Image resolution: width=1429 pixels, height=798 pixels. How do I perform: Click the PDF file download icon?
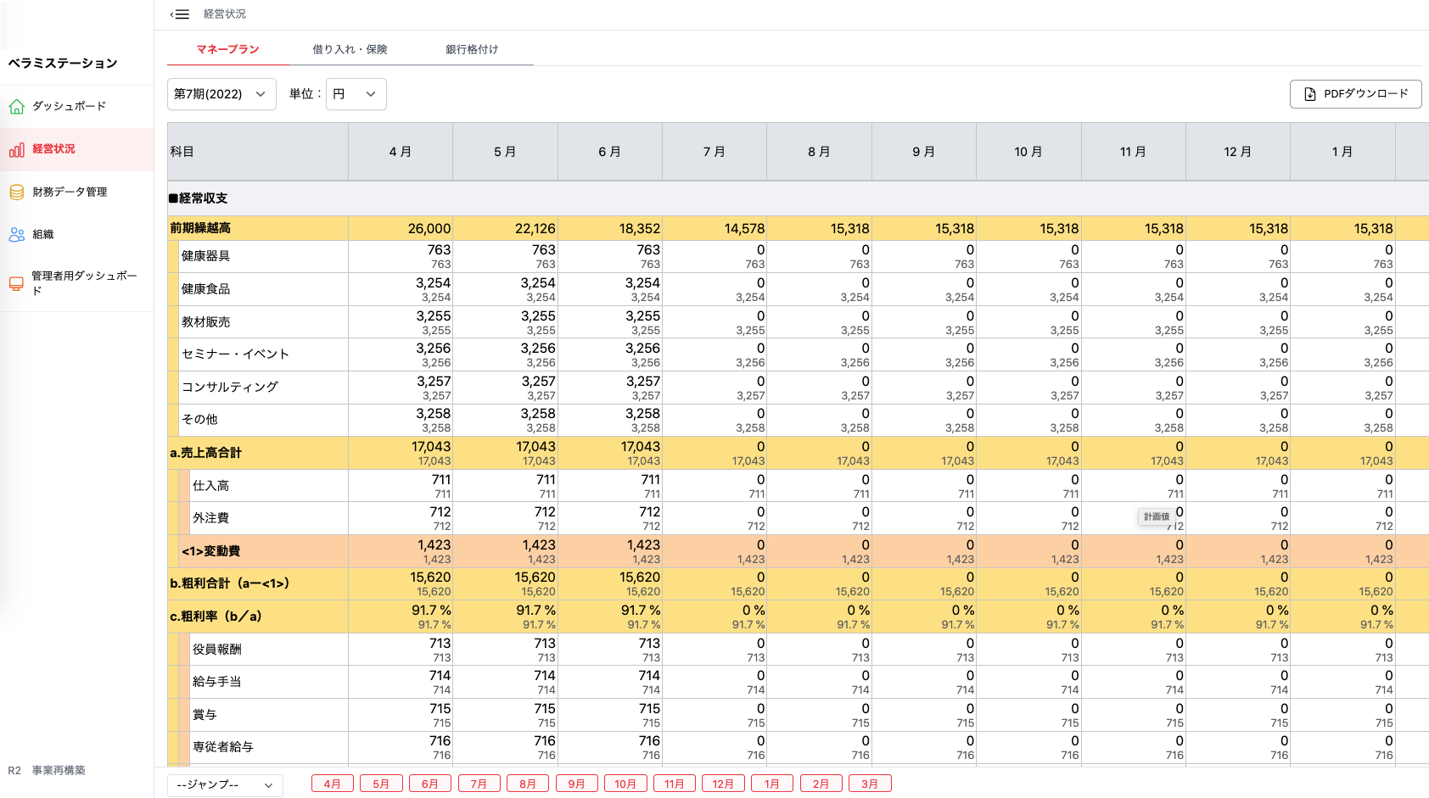coord(1310,94)
